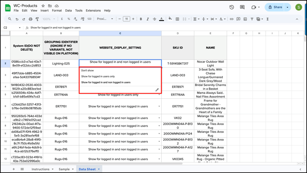
Task: Open the Format menu
Action: [57, 11]
